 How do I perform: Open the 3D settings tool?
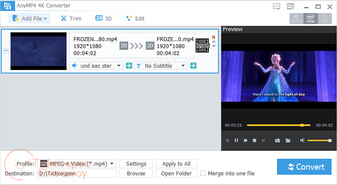click(x=103, y=18)
